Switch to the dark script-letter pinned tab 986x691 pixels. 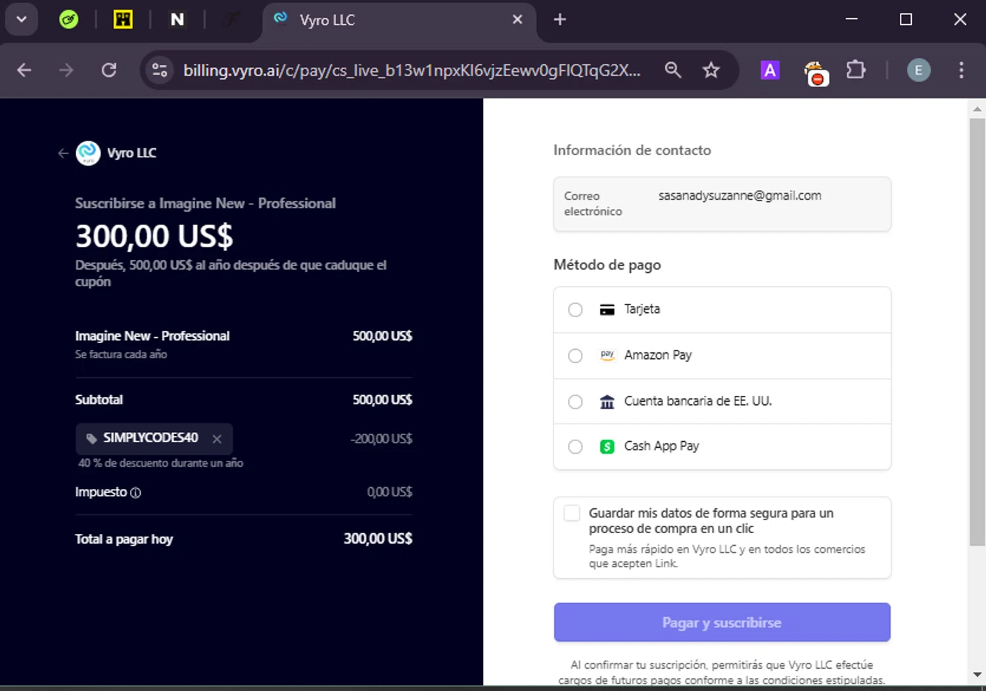[x=231, y=19]
